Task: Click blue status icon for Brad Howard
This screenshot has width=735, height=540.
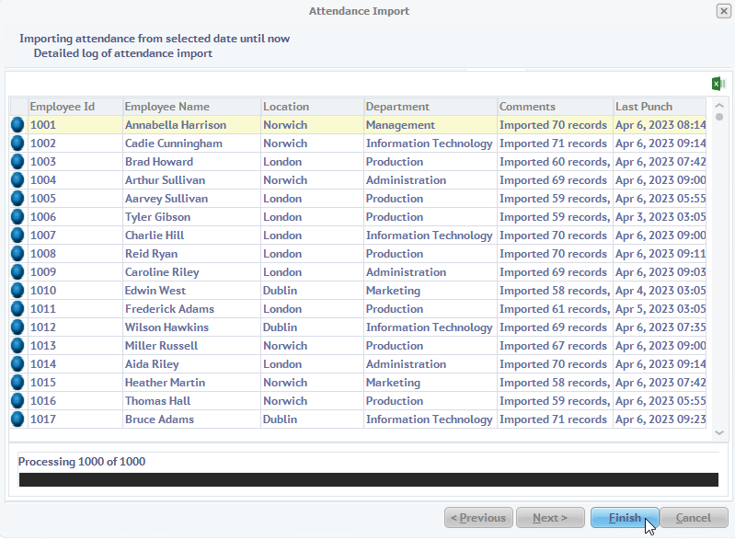Action: [17, 162]
